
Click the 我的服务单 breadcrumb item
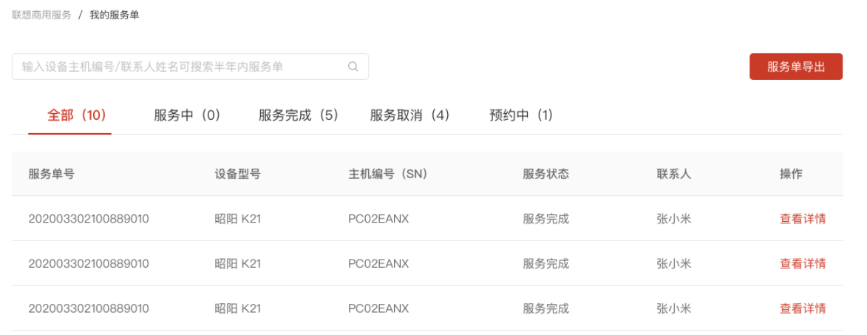(114, 15)
